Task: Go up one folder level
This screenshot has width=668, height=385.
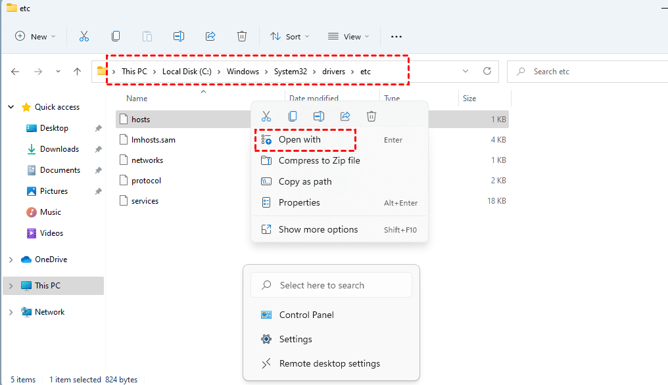Action: tap(78, 72)
